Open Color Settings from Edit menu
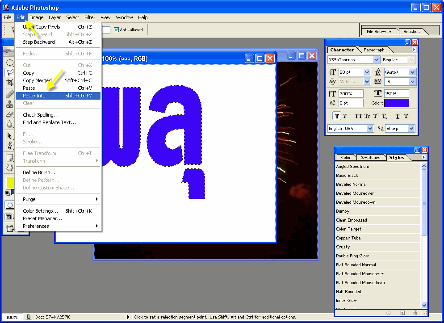This screenshot has width=444, height=323. pos(58,211)
